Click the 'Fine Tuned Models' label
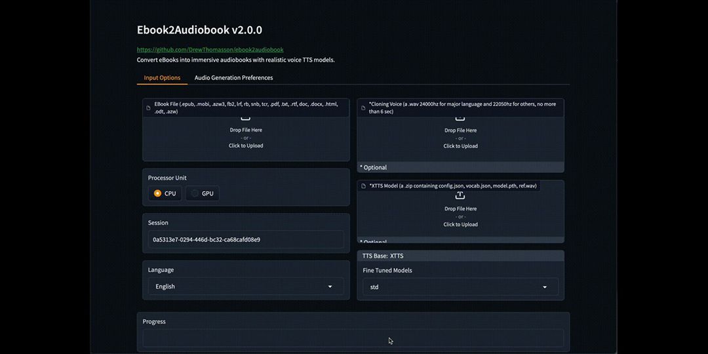Image resolution: width=708 pixels, height=354 pixels. pos(387,271)
